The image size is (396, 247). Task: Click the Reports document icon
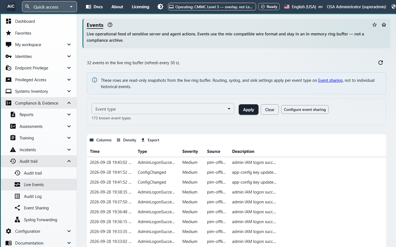click(x=13, y=114)
